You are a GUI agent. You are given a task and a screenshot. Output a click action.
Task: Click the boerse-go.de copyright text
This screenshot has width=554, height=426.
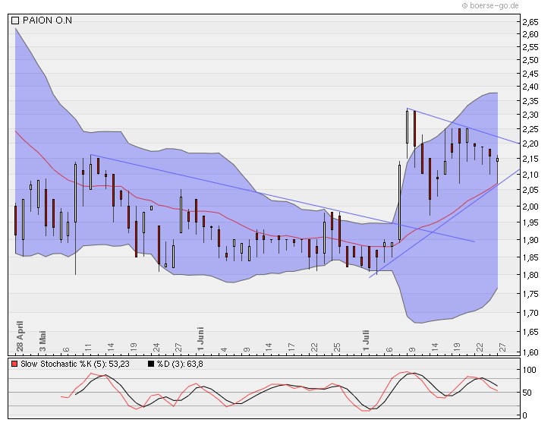(490, 5)
